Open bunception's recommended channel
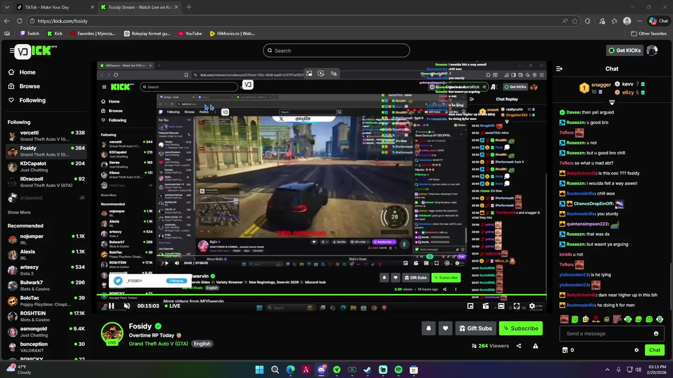The width and height of the screenshot is (673, 378). (x=46, y=347)
